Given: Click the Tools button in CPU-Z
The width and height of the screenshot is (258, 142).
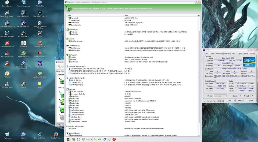Looking at the screenshot, I should [229, 100].
